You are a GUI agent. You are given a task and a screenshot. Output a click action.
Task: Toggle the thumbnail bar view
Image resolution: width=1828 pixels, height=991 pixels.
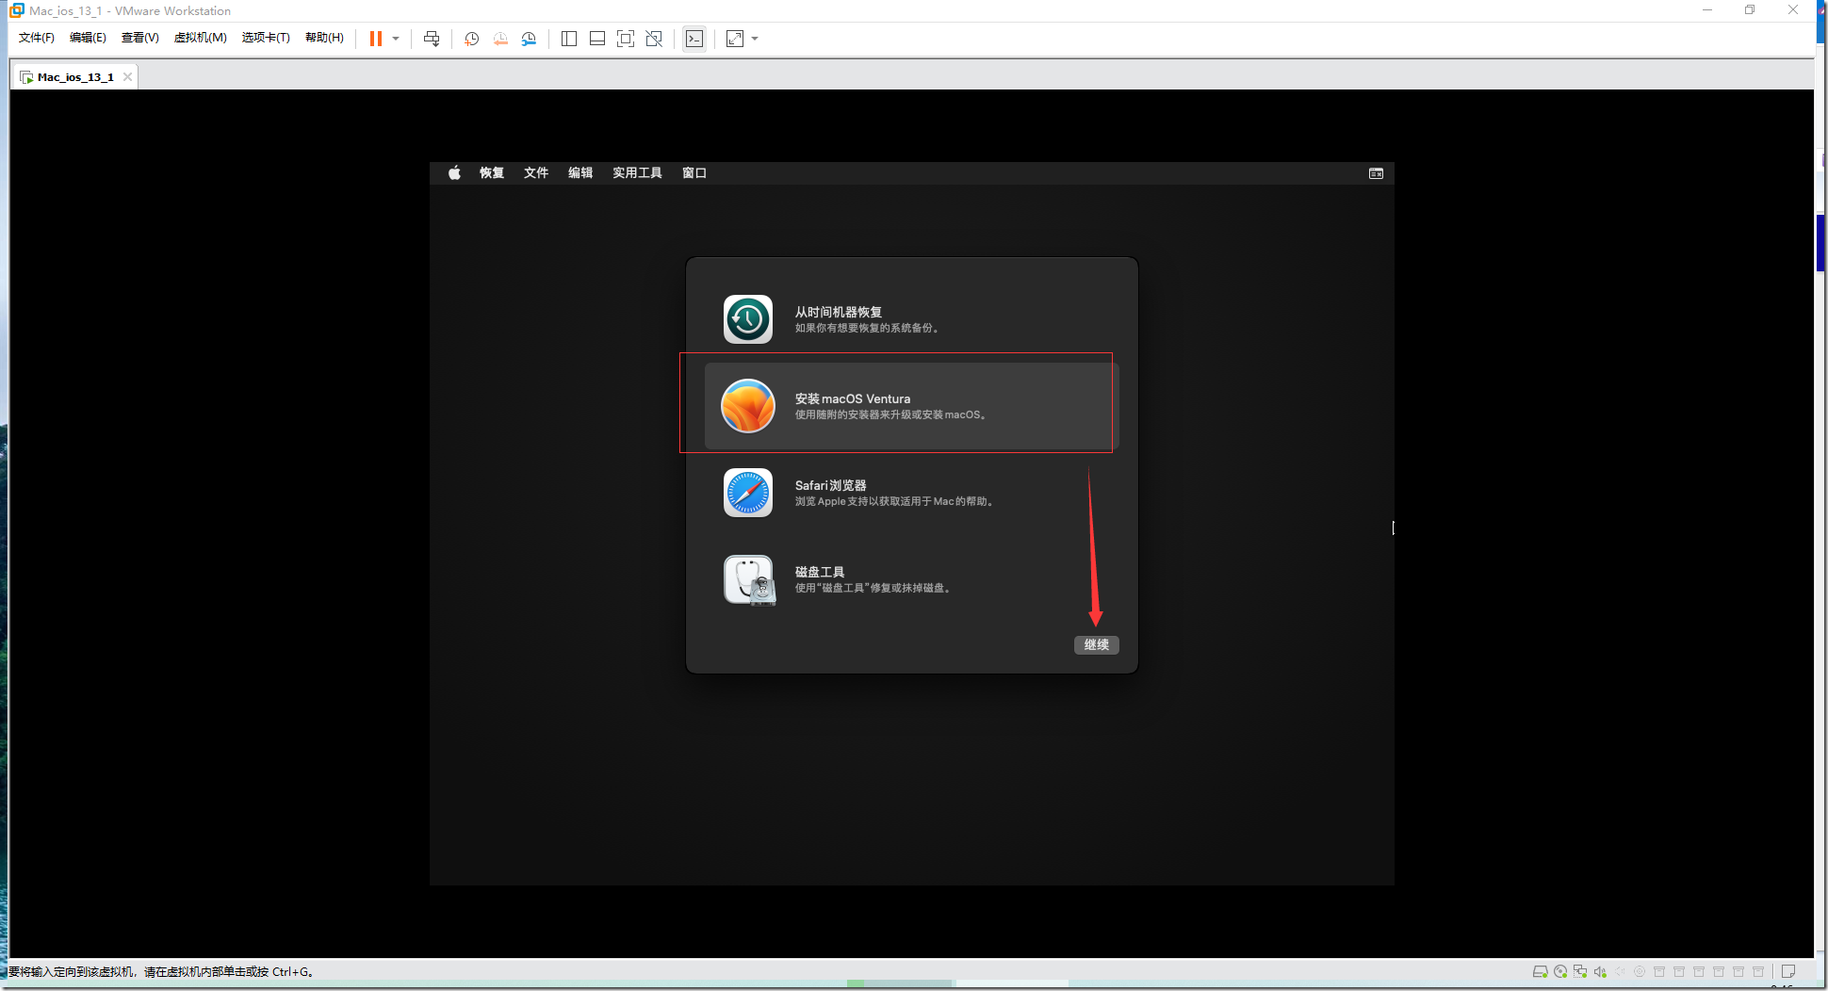click(597, 39)
